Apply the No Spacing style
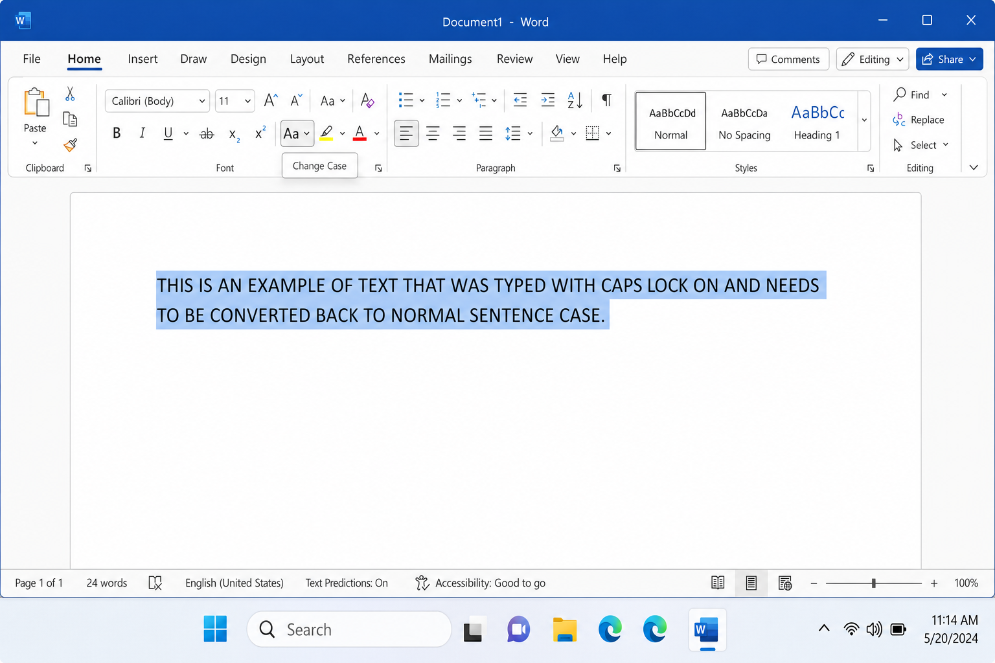The width and height of the screenshot is (995, 663). 744,121
